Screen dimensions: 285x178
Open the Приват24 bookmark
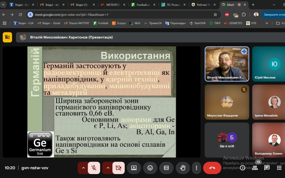point(153,23)
